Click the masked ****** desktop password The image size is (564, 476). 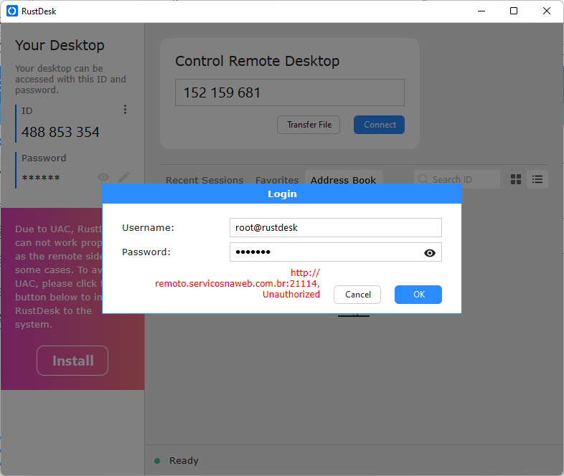click(41, 178)
